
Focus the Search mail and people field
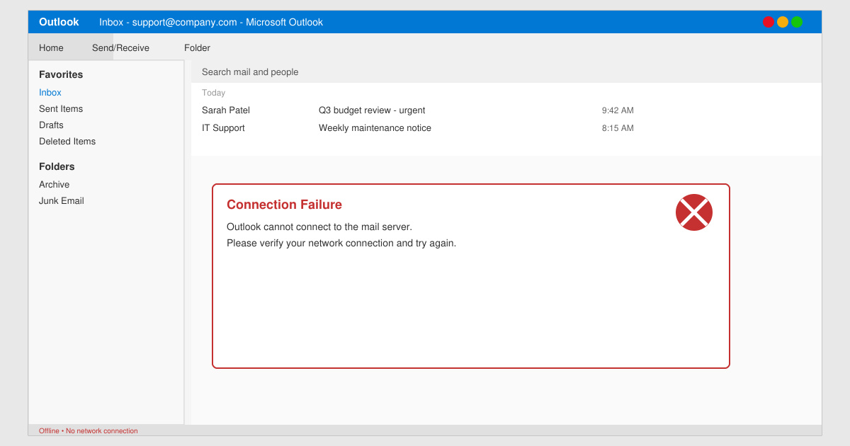(506, 72)
